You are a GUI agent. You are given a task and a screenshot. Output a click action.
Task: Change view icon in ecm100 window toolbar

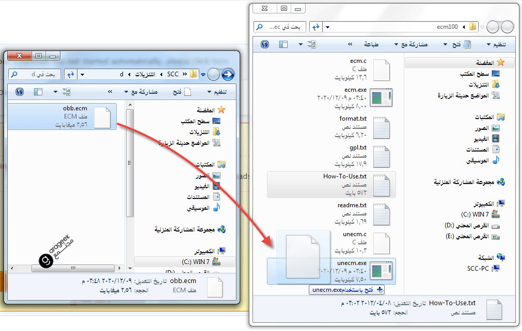coord(312,44)
